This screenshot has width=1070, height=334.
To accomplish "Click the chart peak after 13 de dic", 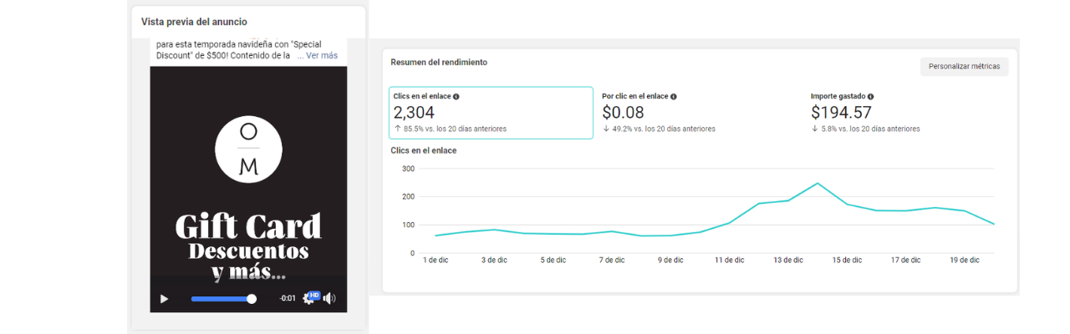I will point(818,183).
